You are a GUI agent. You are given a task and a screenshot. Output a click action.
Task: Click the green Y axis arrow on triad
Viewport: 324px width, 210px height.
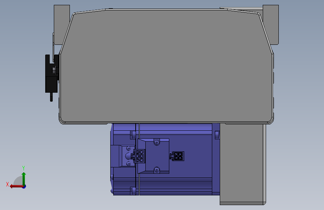pos(24,178)
